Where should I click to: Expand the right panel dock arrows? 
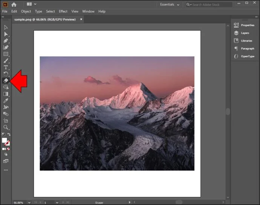tap(256, 17)
